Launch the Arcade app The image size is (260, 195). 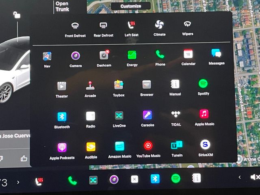[x=90, y=86]
